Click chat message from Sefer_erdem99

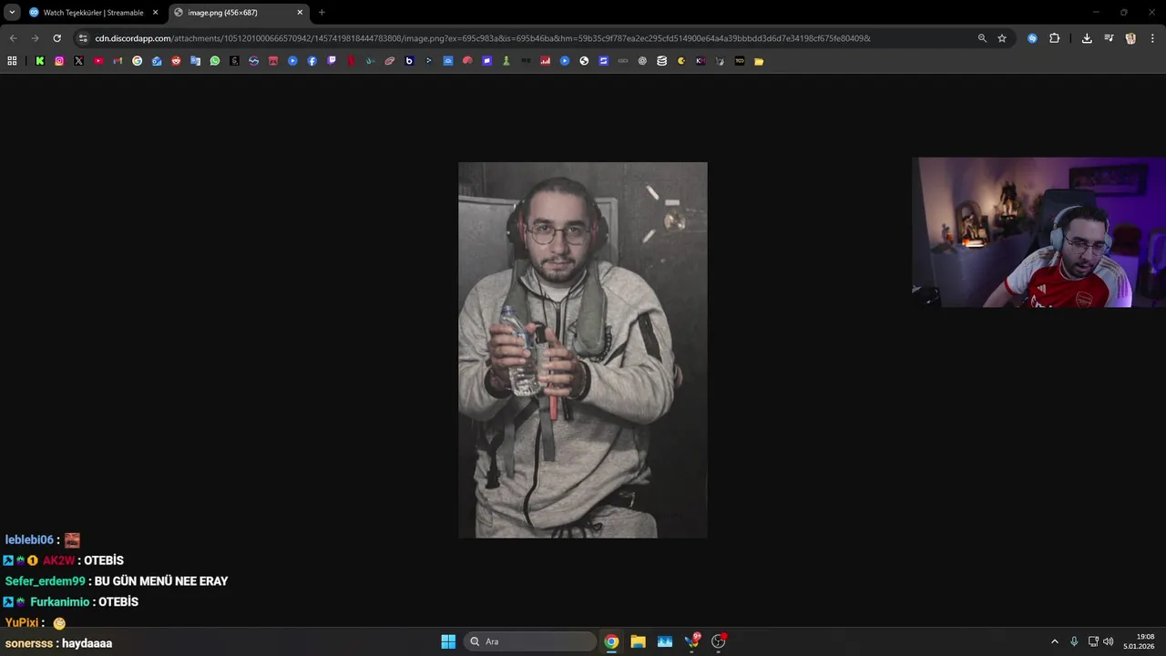pyautogui.click(x=161, y=581)
